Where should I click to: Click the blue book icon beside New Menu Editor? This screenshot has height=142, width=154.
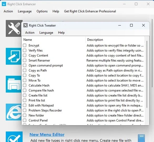pyautogui.click(x=141, y=138)
